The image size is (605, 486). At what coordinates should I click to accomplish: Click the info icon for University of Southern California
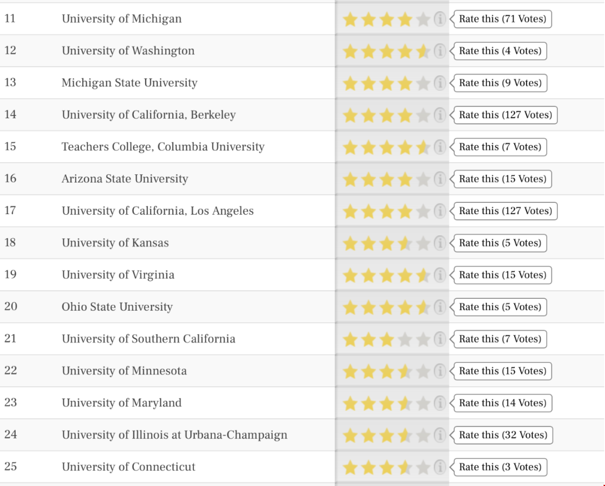pos(440,339)
